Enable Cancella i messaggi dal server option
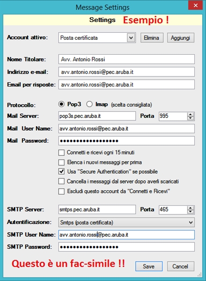 (61, 181)
